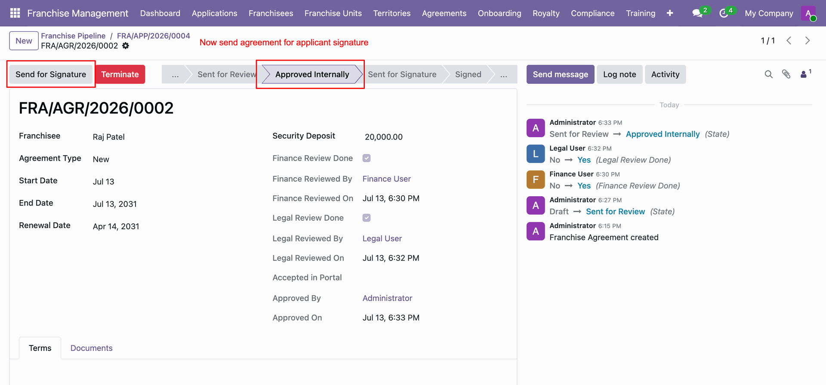Click the FRA/AGR/2026/0002 record title heading
The image size is (826, 385).
coord(96,108)
